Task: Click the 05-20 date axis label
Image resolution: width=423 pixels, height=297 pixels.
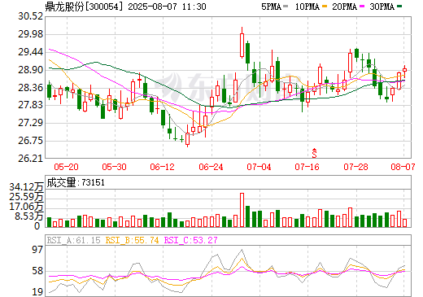Action: 66,167
